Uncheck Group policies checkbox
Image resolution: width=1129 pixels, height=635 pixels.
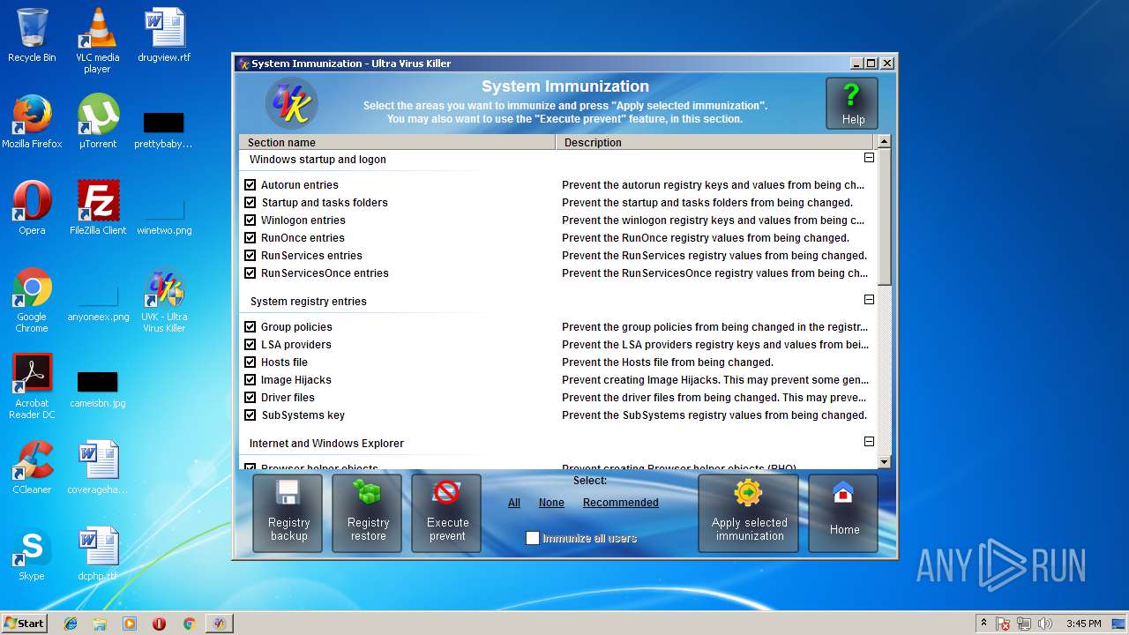click(250, 327)
